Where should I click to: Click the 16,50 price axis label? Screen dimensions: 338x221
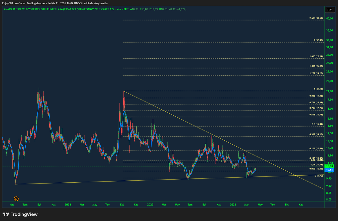point(329,119)
